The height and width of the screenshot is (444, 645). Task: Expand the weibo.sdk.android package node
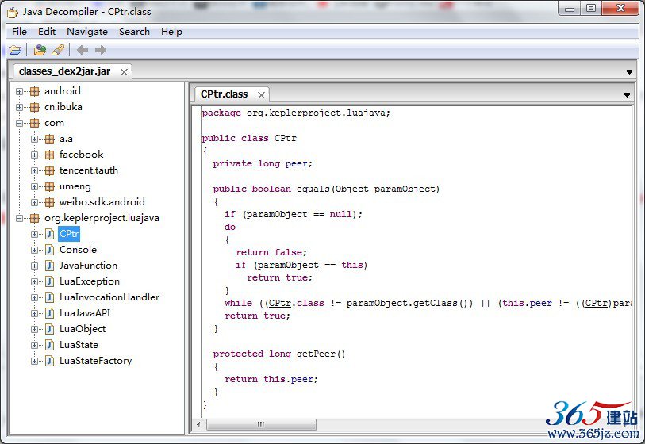point(35,203)
